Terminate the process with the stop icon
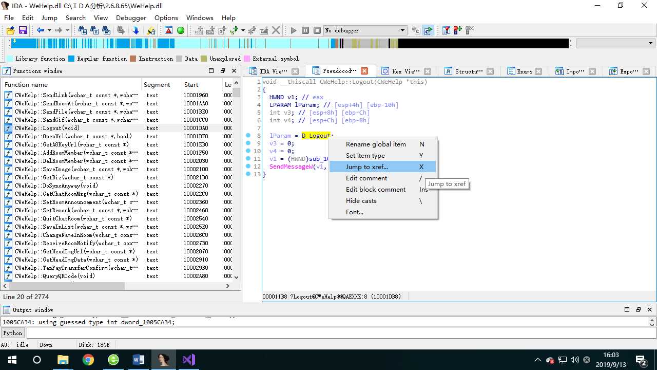This screenshot has width=657, height=370. [317, 30]
